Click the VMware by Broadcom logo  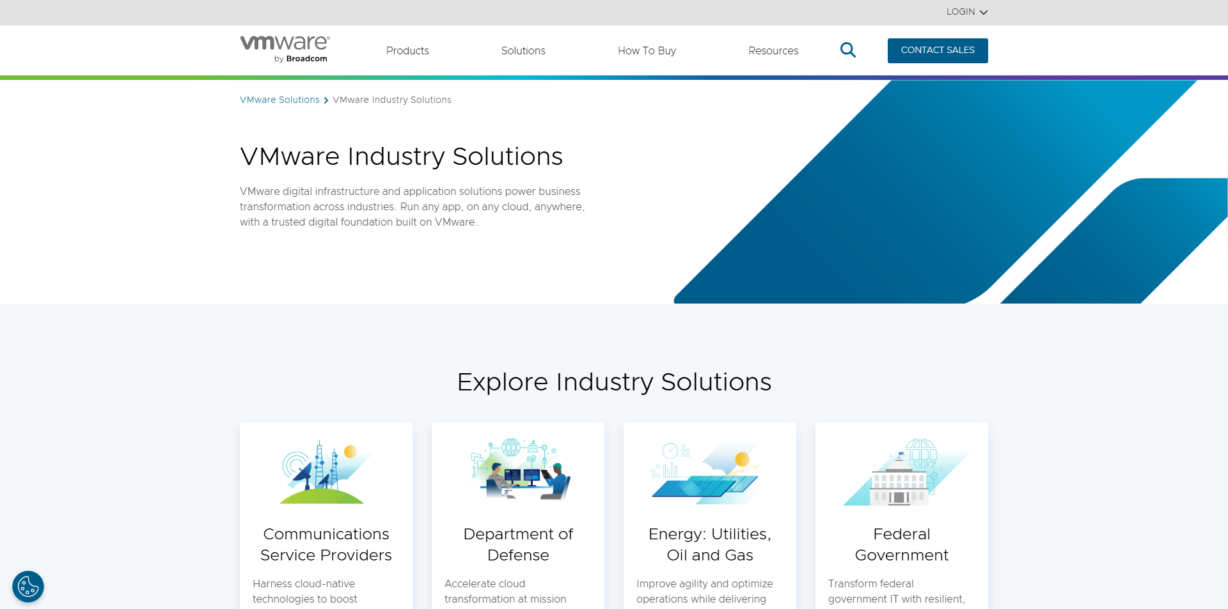tap(285, 49)
